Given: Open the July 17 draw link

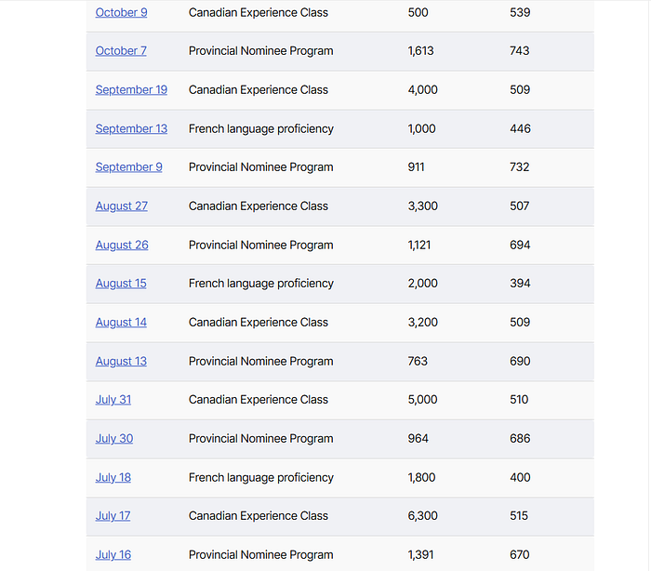Looking at the screenshot, I should click(113, 516).
